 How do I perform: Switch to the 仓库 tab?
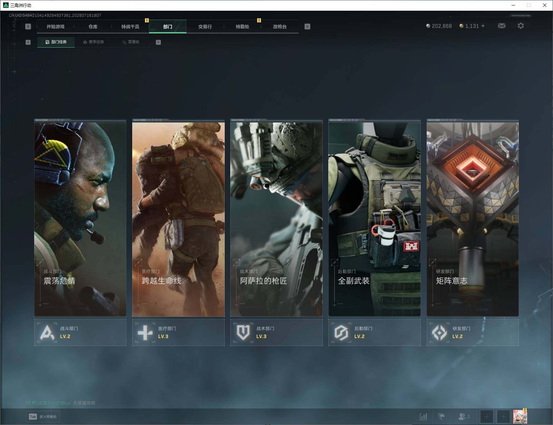(x=93, y=27)
